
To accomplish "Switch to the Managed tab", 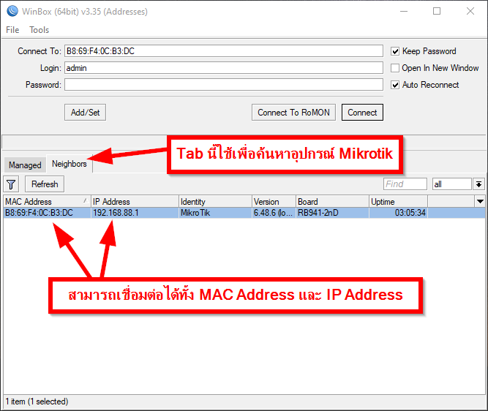I will pos(25,165).
